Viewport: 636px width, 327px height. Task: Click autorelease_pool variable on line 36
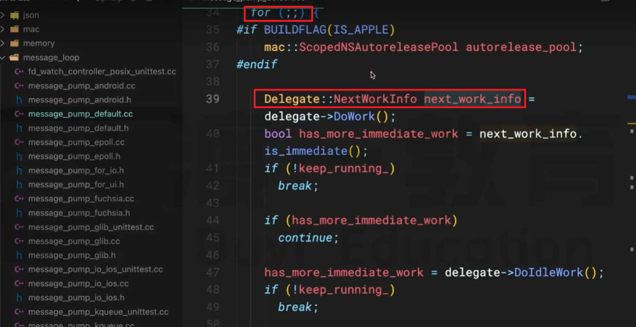521,47
